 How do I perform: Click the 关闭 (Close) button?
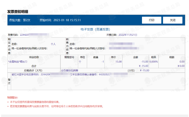172,20
